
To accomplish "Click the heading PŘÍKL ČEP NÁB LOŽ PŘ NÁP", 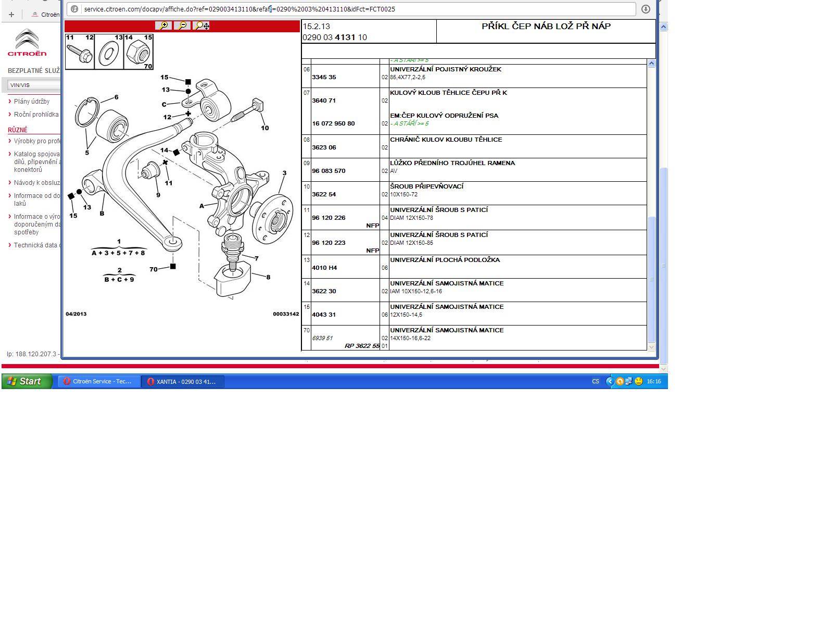I will pos(546,26).
